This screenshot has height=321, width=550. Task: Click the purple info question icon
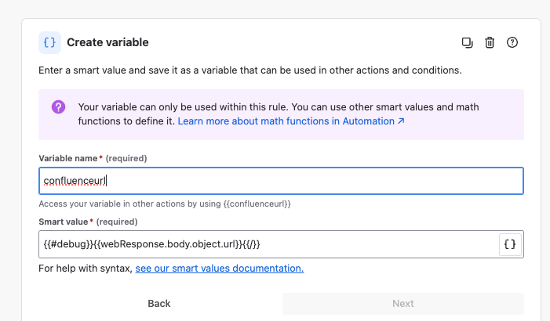coord(59,107)
